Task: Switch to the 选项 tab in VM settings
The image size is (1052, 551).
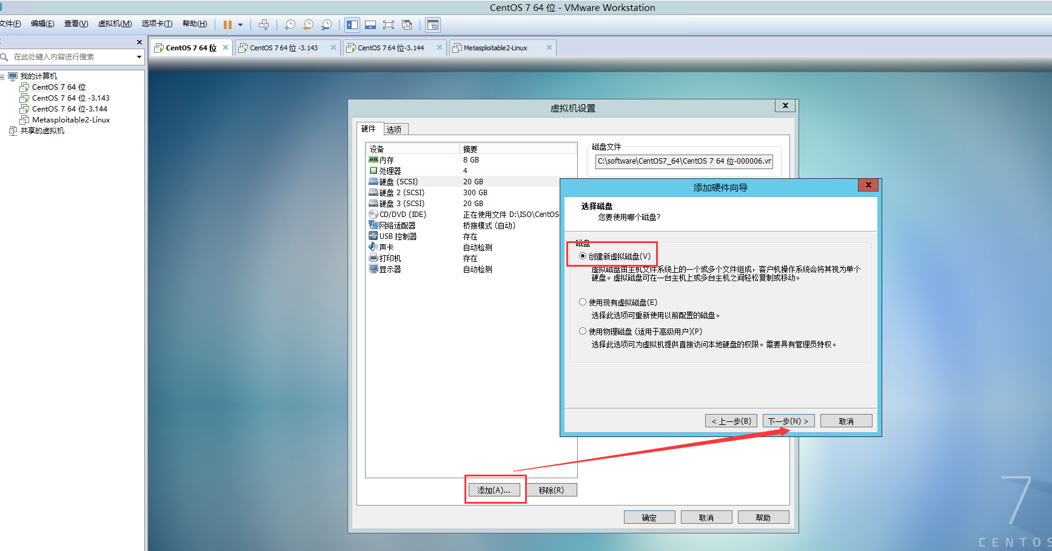Action: point(395,129)
